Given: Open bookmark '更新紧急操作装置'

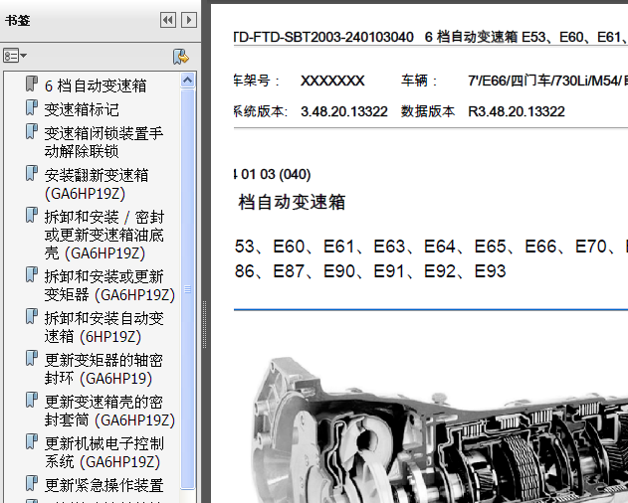Looking at the screenshot, I should (x=105, y=485).
